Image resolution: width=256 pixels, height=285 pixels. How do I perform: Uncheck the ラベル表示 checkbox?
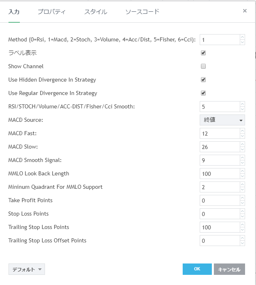tap(203, 53)
